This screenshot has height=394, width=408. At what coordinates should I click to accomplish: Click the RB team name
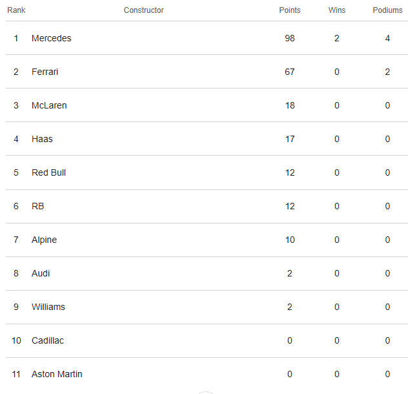pos(38,206)
